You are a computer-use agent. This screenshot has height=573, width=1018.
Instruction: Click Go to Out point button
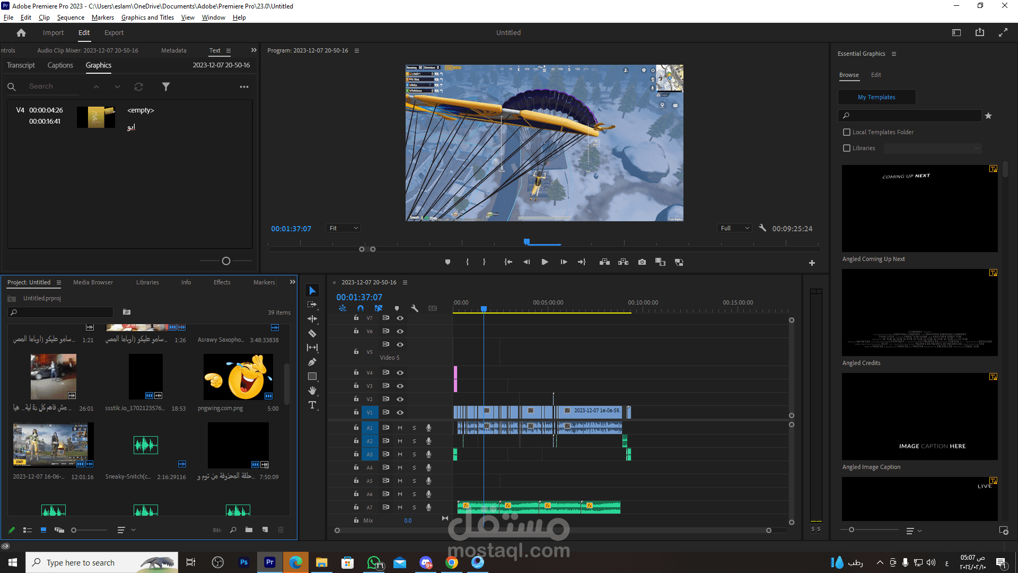tap(582, 262)
